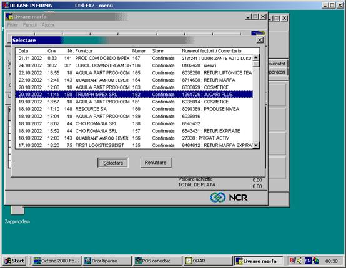Maximize the OCTANE IN FIRMA window
Viewport: 346px width, 268px height.
pyautogui.click(x=332, y=5)
